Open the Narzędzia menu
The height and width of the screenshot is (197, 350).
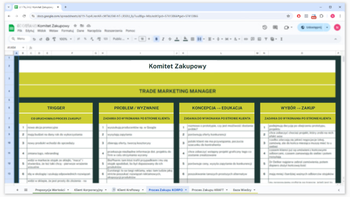(x=94, y=31)
